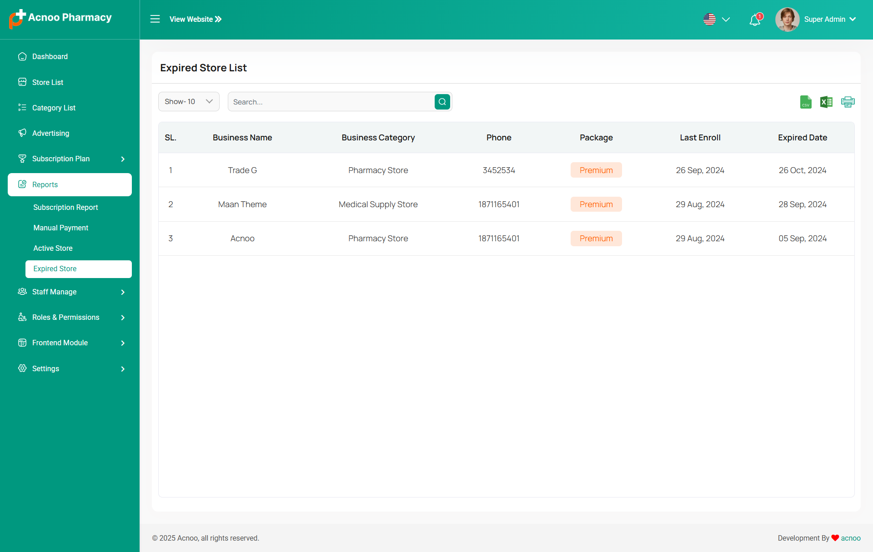Viewport: 873px width, 552px height.
Task: Expand Roles & Permissions submenu
Action: click(70, 317)
